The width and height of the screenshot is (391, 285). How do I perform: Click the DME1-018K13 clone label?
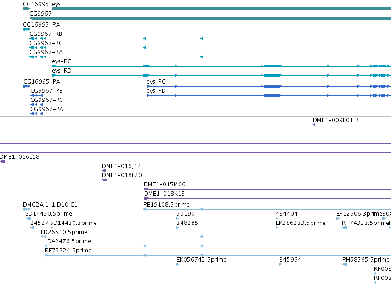click(164, 194)
